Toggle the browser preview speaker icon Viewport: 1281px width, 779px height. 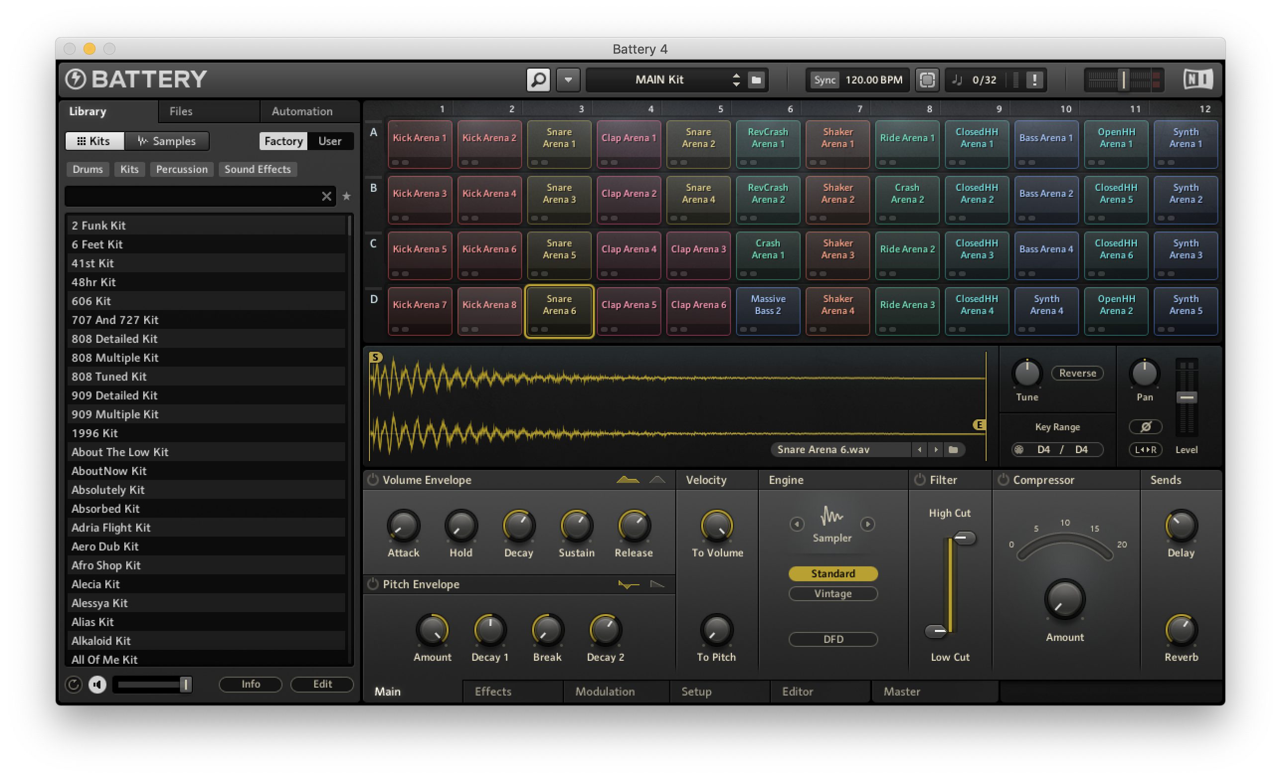97,684
